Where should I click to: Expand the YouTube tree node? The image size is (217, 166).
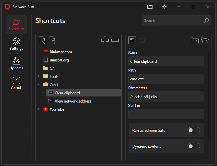coord(38,109)
